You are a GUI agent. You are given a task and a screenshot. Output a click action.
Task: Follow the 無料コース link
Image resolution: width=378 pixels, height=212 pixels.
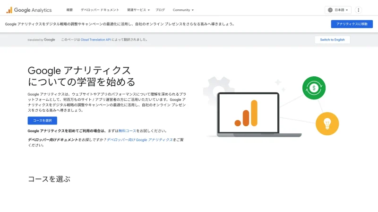coord(127,131)
